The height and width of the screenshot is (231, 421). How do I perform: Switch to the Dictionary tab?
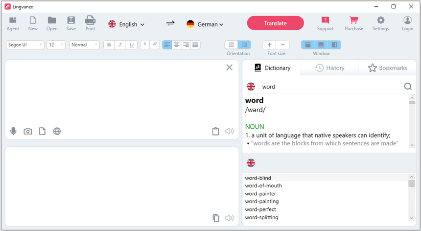coord(272,68)
